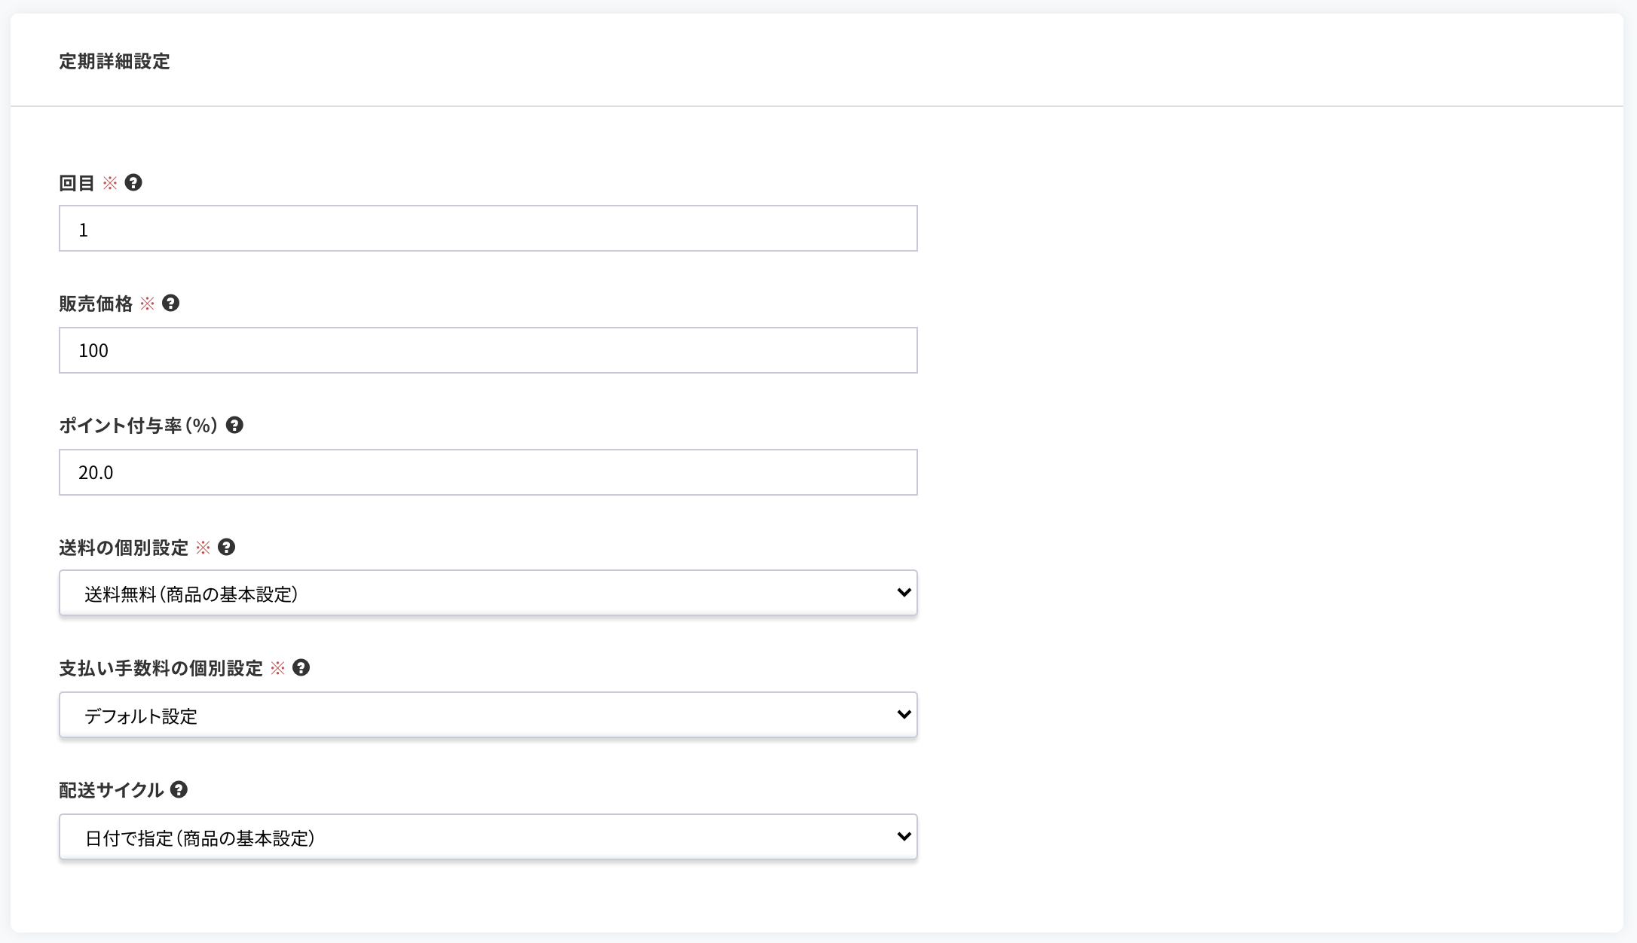The width and height of the screenshot is (1637, 943).
Task: Click the 定期詳細設定 section heading
Action: pos(115,61)
